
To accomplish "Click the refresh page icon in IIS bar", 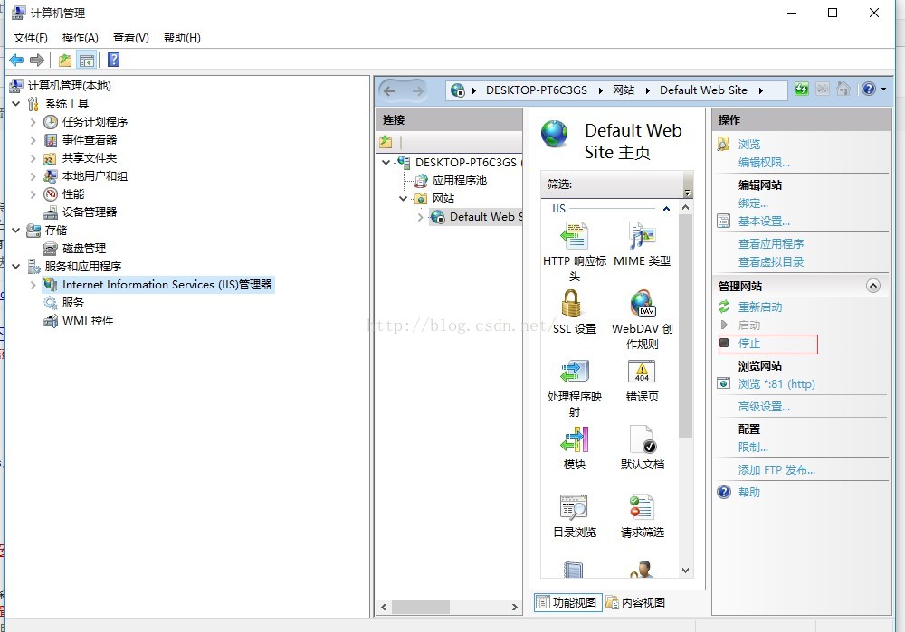I will [802, 89].
